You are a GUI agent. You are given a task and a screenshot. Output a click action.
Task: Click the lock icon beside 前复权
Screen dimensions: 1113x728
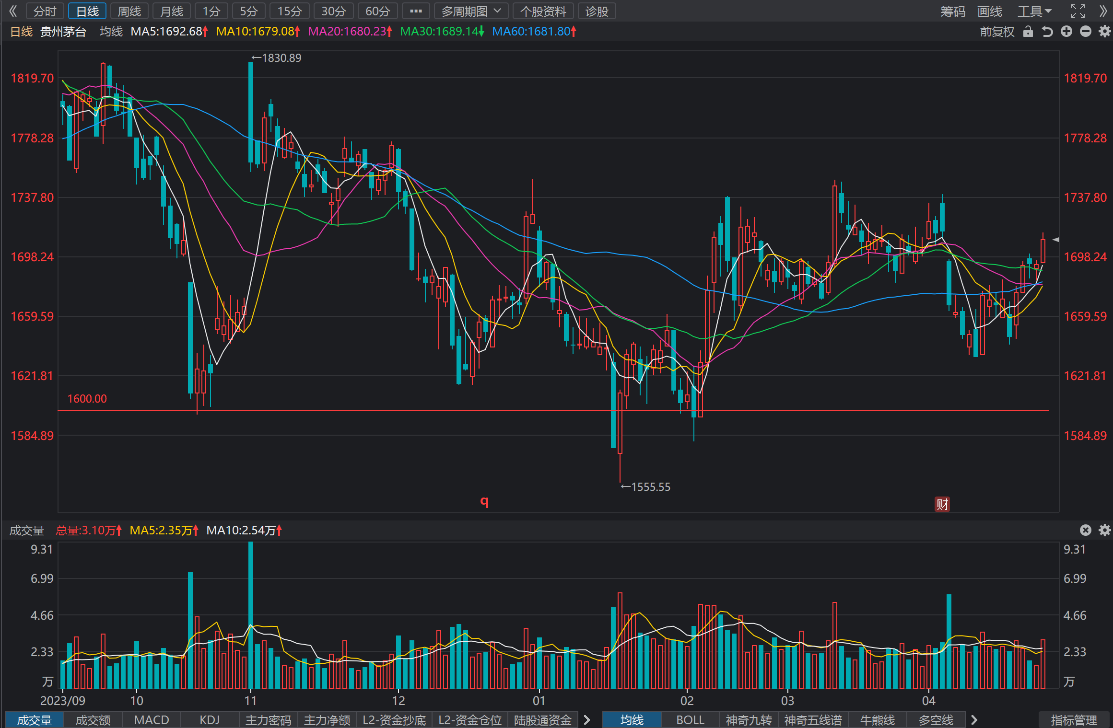(x=1028, y=32)
